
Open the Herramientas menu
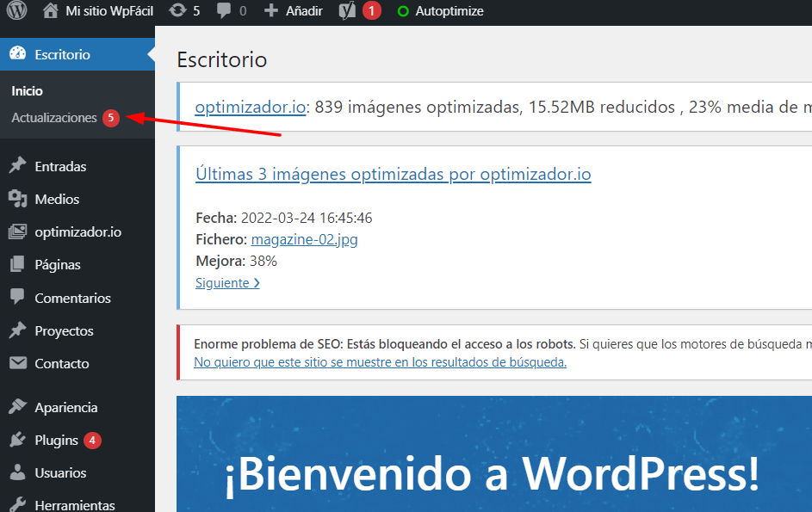click(75, 505)
